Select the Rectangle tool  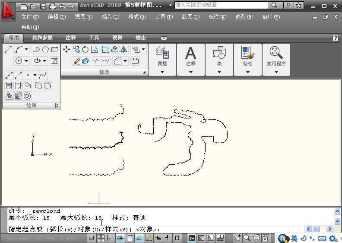tap(54, 49)
